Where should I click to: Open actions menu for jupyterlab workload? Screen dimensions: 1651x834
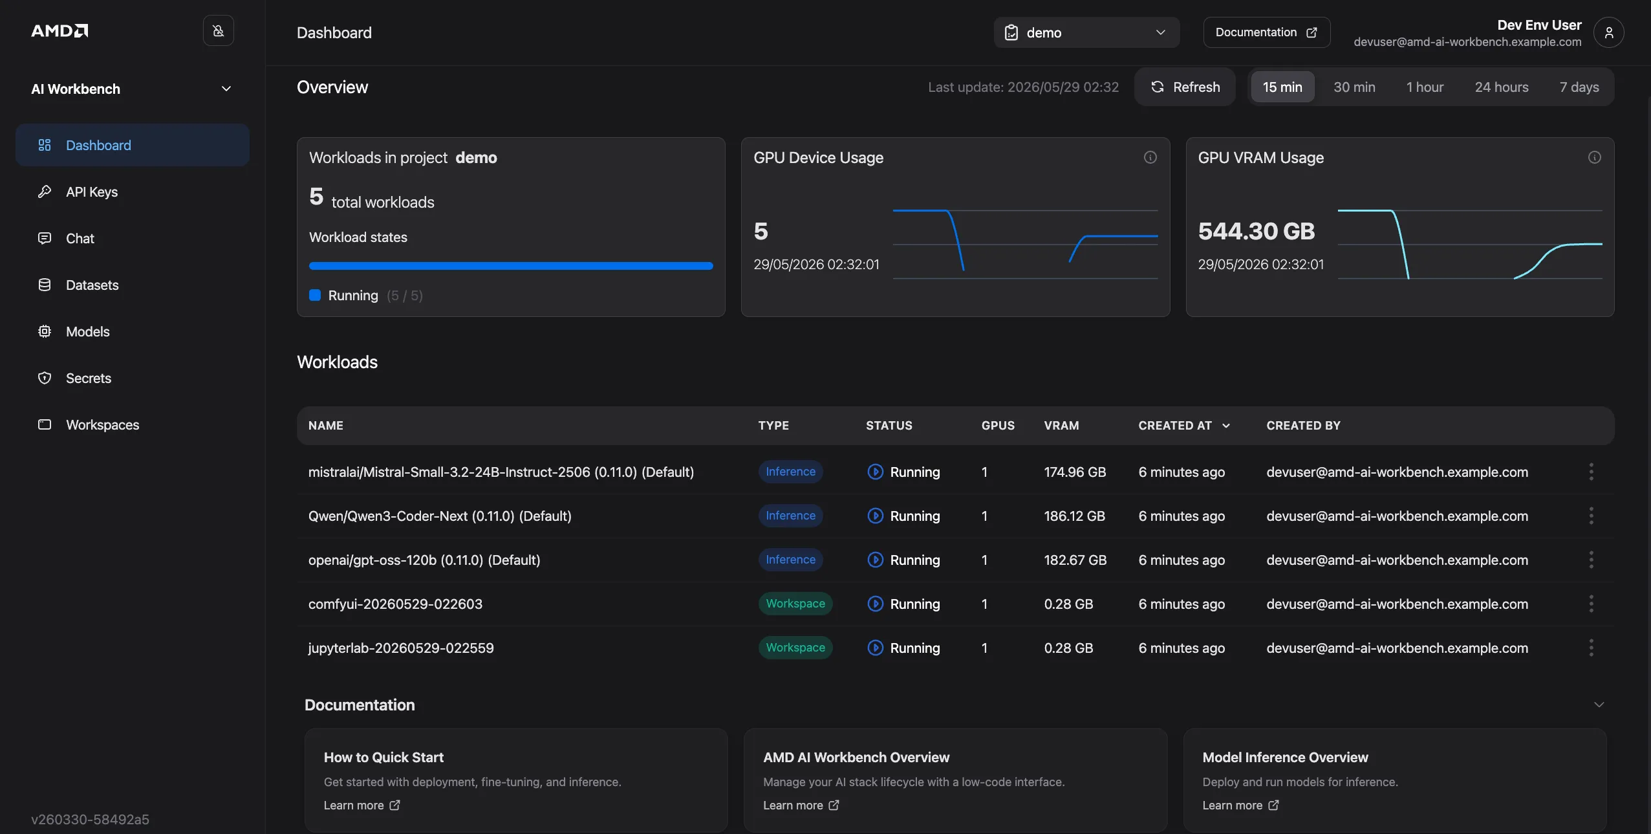[1592, 648]
